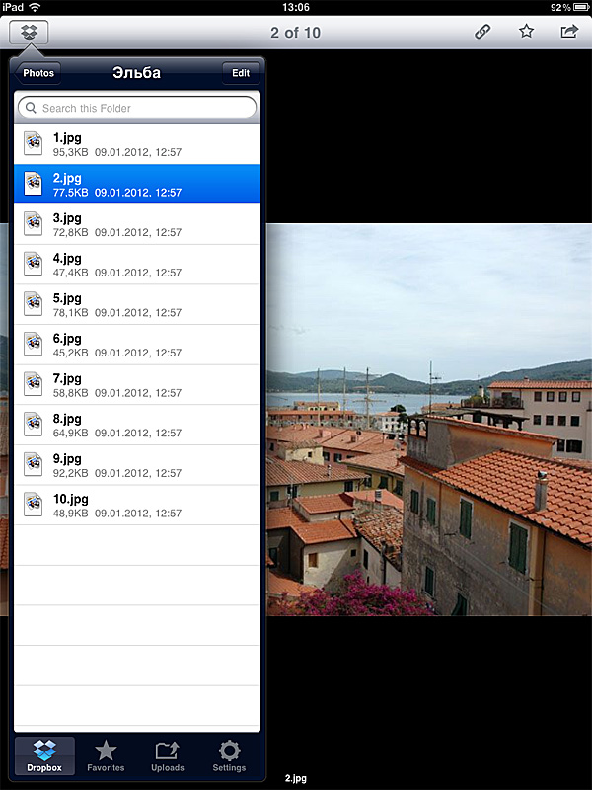Viewport: 592px width, 790px height.
Task: Choose 7.jpg in the folder list
Action: [x=137, y=385]
